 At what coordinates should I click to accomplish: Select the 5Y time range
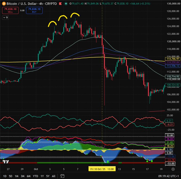pyautogui.click(x=48, y=176)
